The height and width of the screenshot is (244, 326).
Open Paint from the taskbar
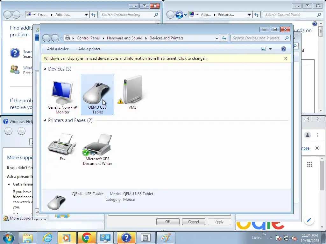tap(166, 238)
